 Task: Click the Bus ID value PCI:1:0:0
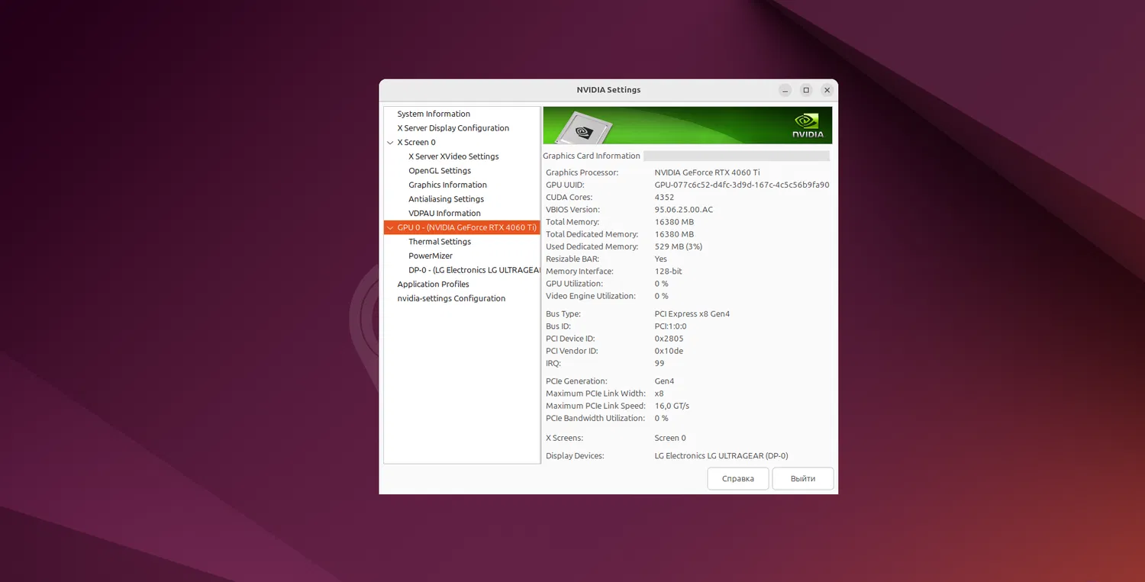click(x=670, y=326)
